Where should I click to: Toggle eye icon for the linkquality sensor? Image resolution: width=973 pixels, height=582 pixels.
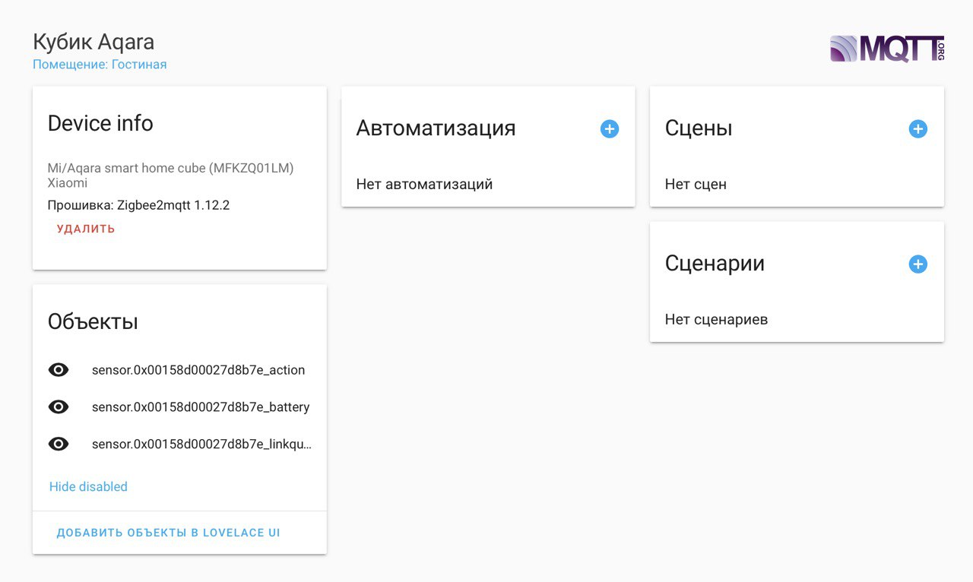(59, 444)
